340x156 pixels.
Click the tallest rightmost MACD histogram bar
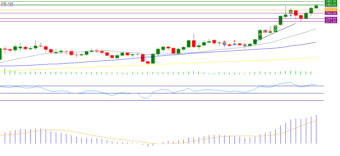tap(316, 129)
